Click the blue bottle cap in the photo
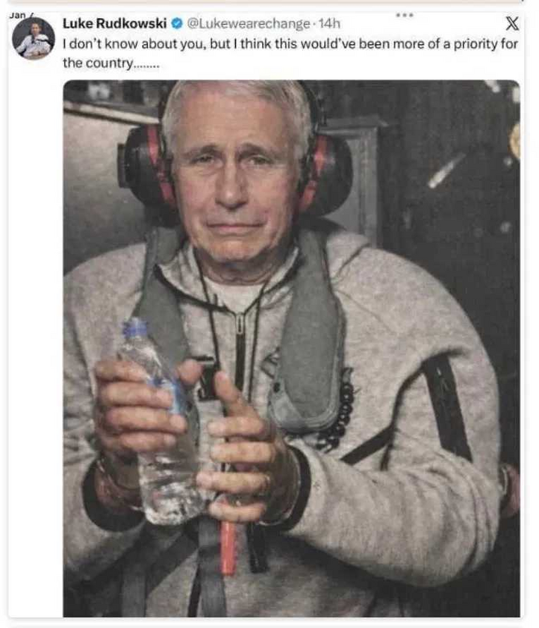The width and height of the screenshot is (539, 628). pyautogui.click(x=135, y=328)
